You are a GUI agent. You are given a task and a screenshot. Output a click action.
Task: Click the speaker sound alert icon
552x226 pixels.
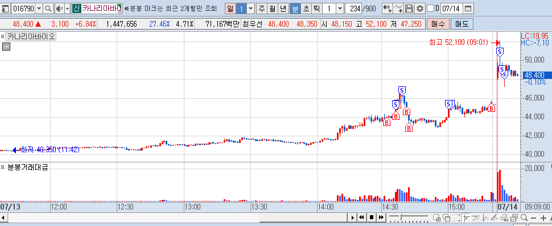[x=59, y=9]
